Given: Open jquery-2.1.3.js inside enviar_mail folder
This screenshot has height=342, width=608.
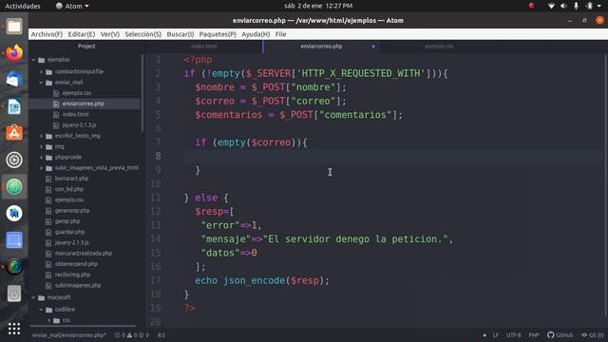Looking at the screenshot, I should tap(80, 125).
